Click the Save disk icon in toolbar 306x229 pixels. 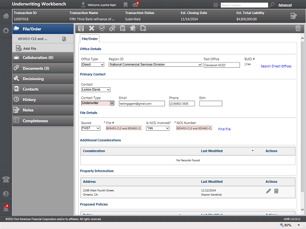(x=81, y=29)
